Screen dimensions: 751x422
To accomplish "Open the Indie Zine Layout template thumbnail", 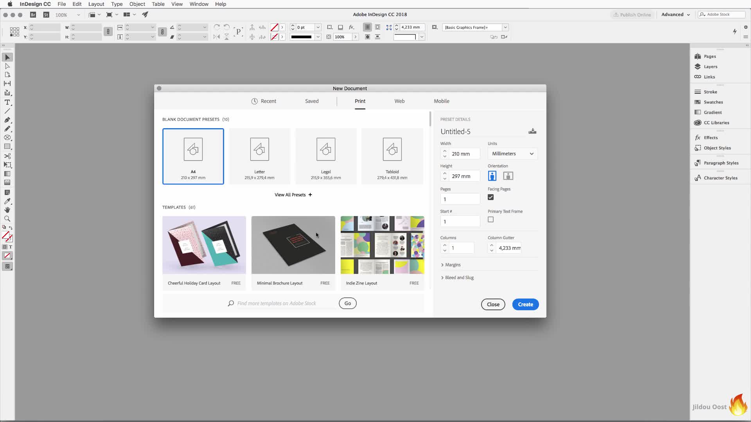I will [382, 245].
